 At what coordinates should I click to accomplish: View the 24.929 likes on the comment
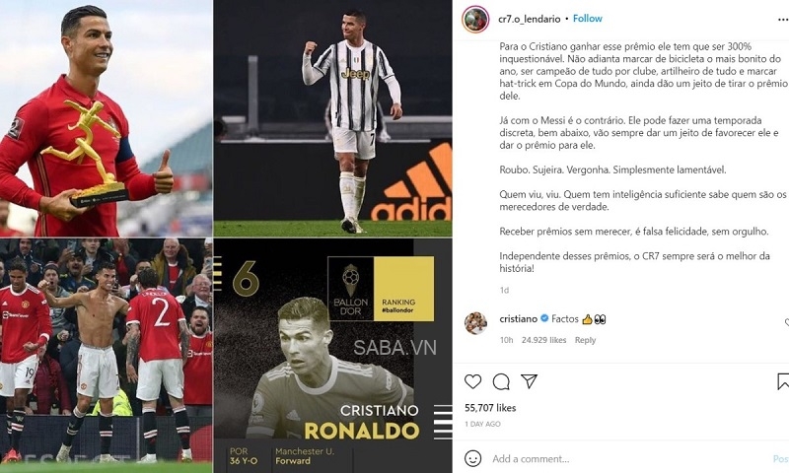tap(544, 340)
